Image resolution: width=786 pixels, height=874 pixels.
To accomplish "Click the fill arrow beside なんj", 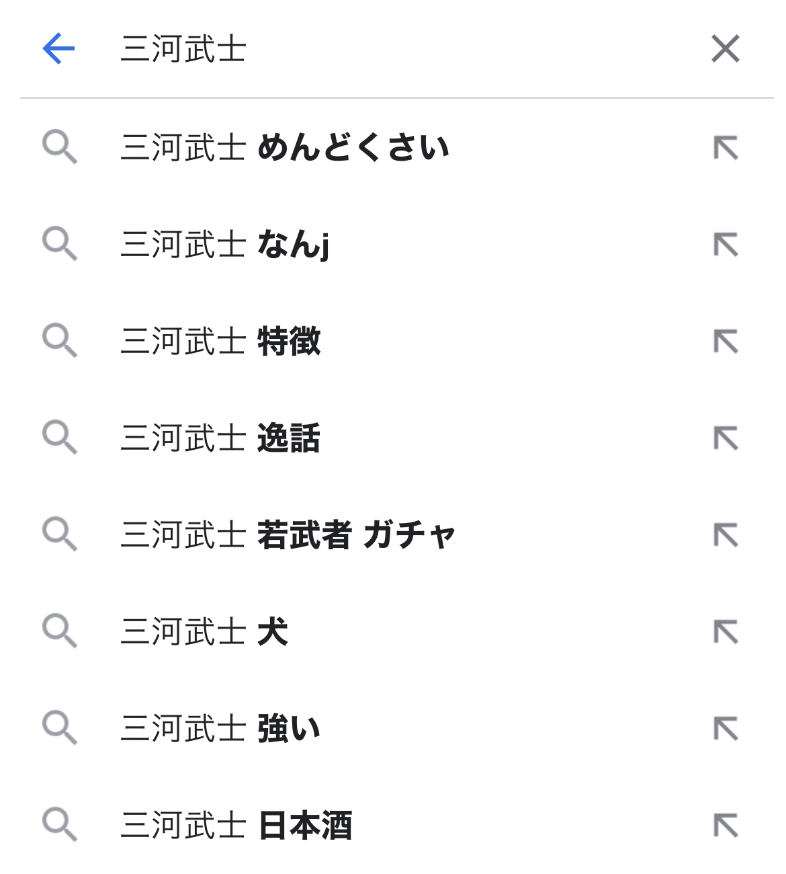I will [x=726, y=244].
